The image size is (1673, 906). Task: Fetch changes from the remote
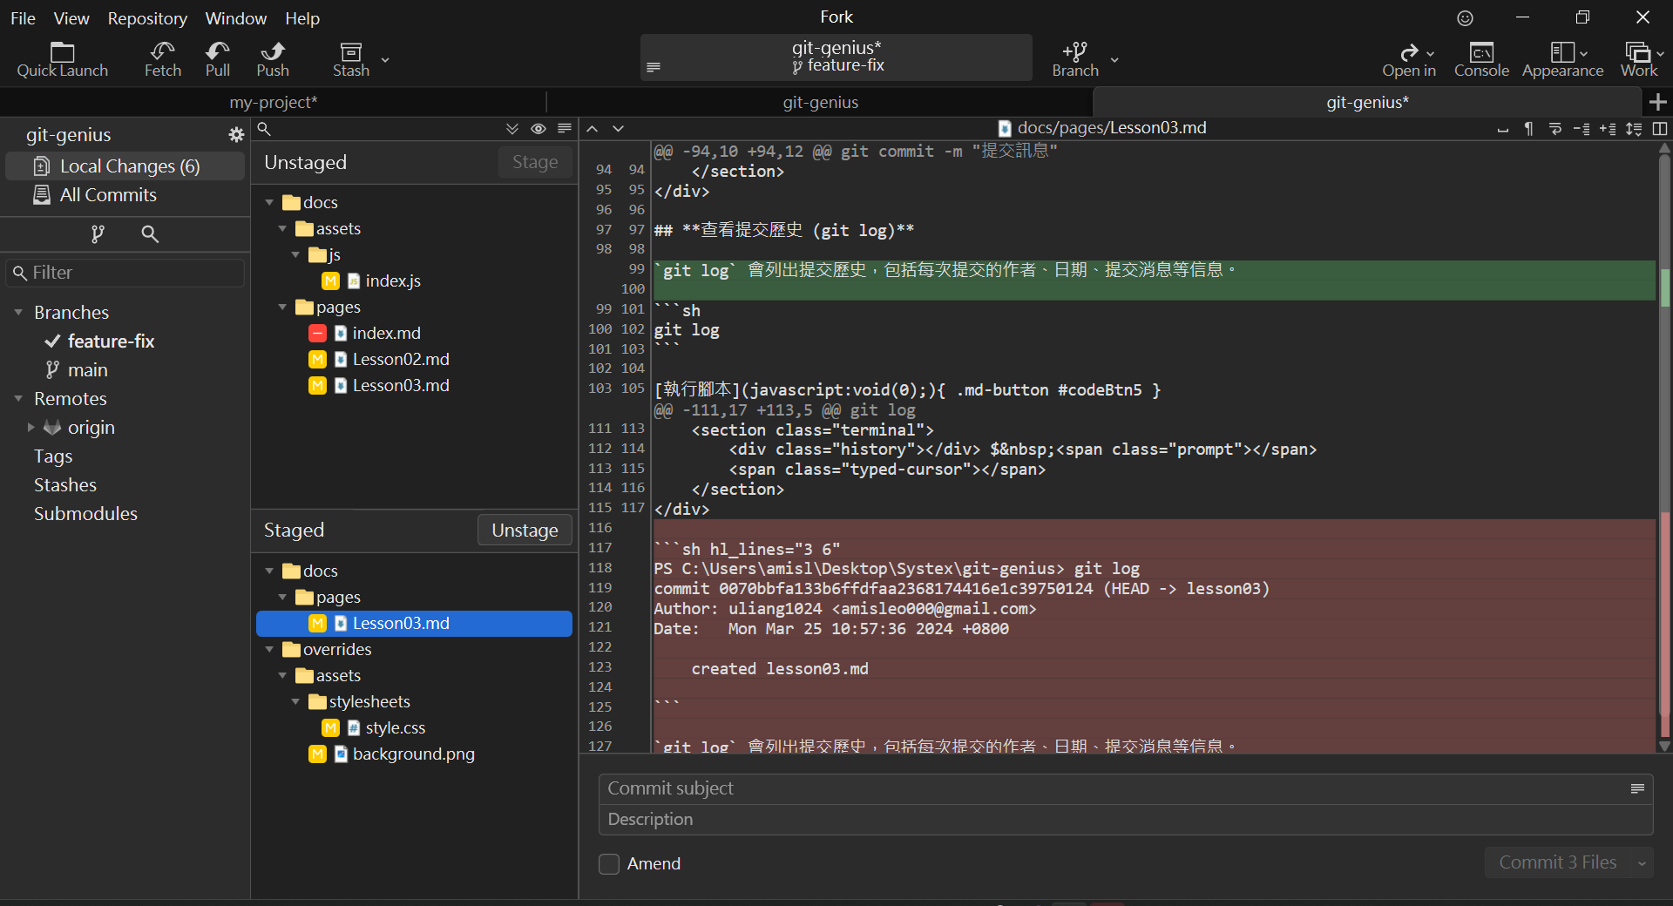coord(163,59)
